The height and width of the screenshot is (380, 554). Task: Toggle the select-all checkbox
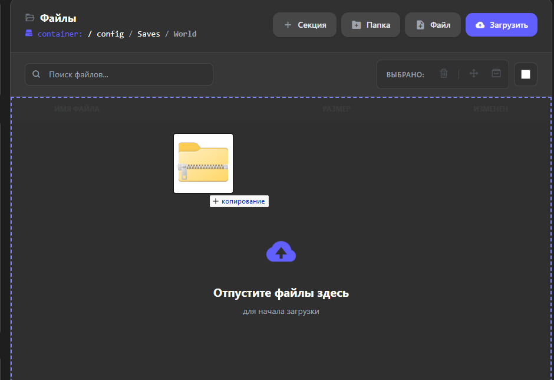[526, 74]
